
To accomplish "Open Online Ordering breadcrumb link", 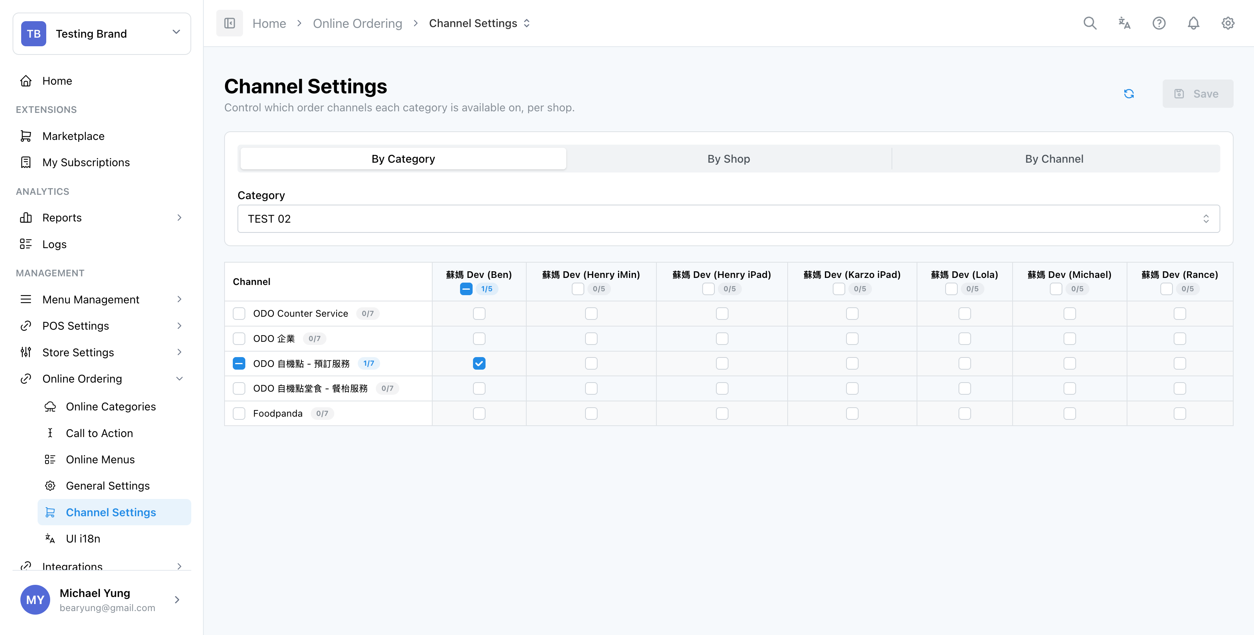I will [358, 23].
